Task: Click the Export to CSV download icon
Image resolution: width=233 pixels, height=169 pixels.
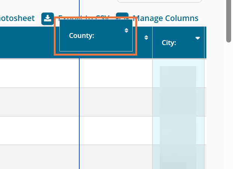Action: (48, 18)
